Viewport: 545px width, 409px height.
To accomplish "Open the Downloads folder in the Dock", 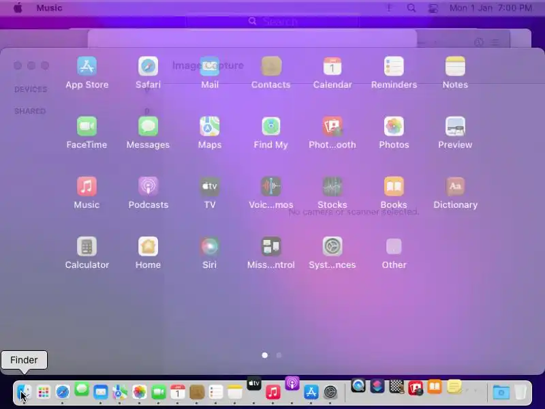I will coord(501,393).
